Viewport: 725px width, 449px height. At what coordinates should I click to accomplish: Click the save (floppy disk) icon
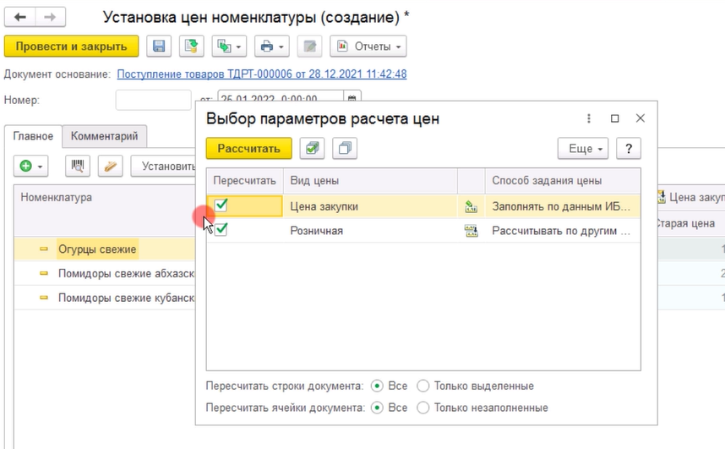159,47
